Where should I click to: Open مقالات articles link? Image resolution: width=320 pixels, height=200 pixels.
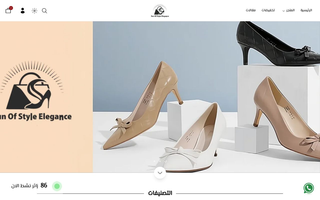click(x=251, y=10)
